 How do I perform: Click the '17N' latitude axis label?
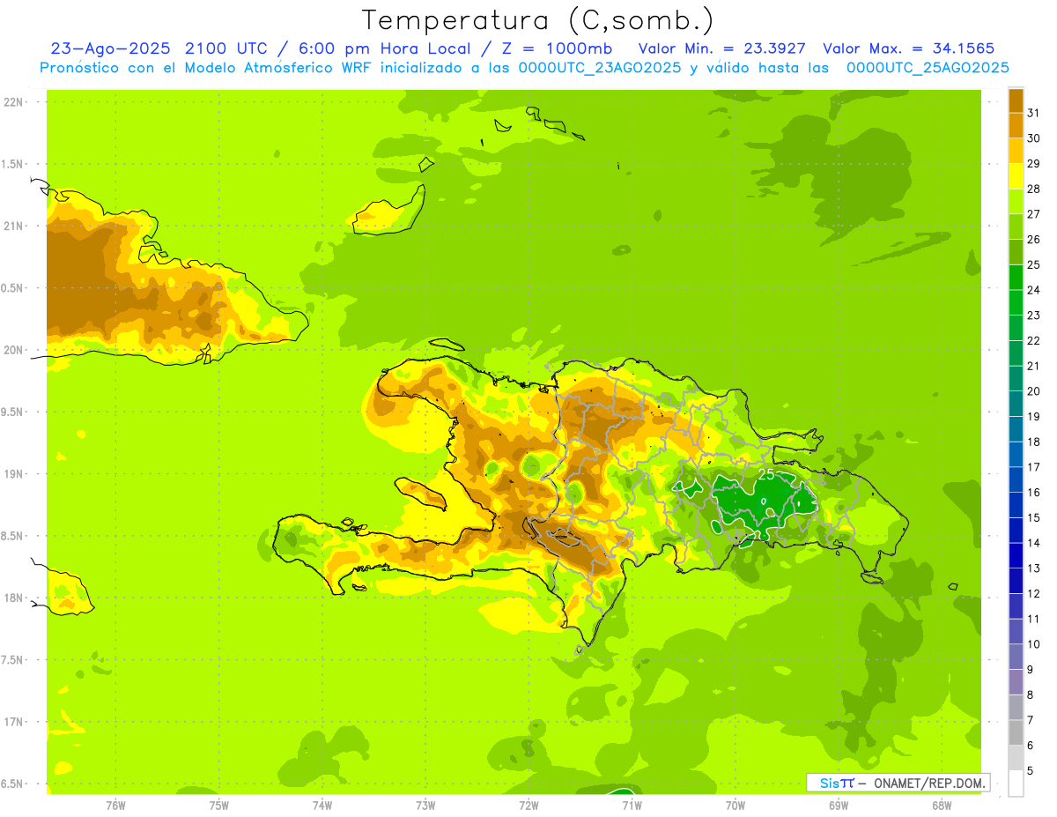click(x=15, y=722)
